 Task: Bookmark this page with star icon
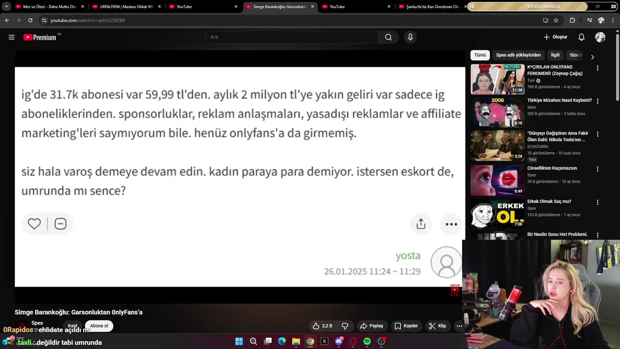click(x=556, y=20)
